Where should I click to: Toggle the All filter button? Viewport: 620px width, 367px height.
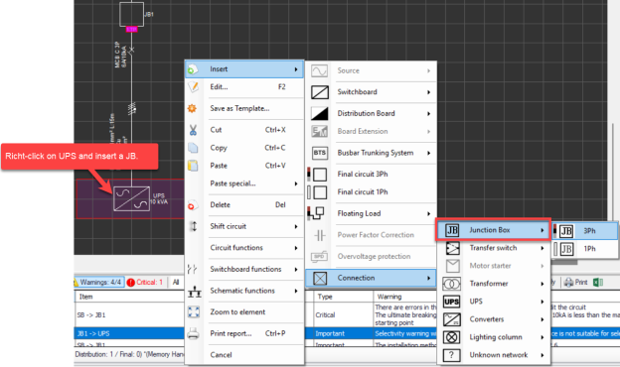coord(176,282)
